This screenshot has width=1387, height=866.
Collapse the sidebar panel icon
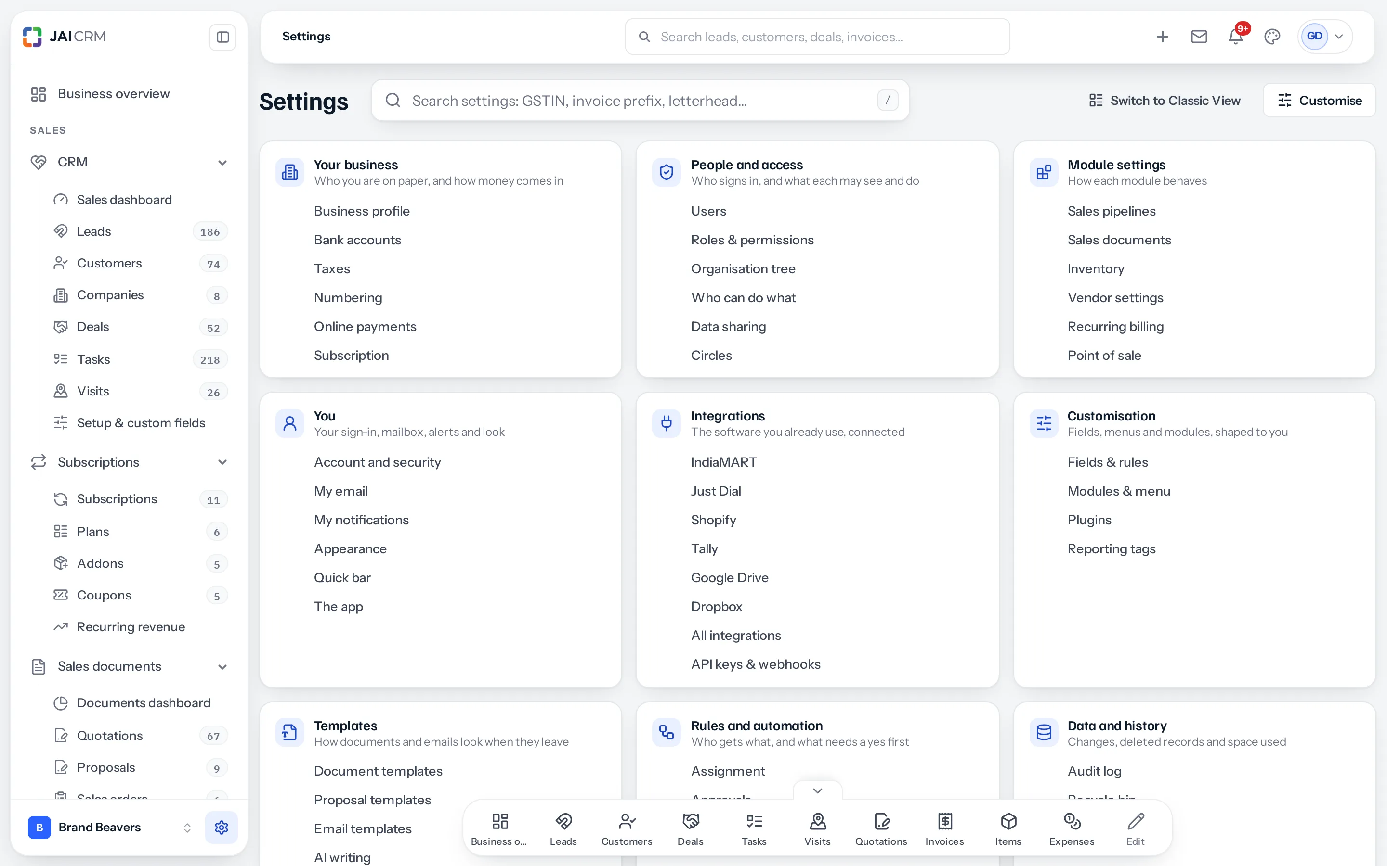pyautogui.click(x=222, y=37)
